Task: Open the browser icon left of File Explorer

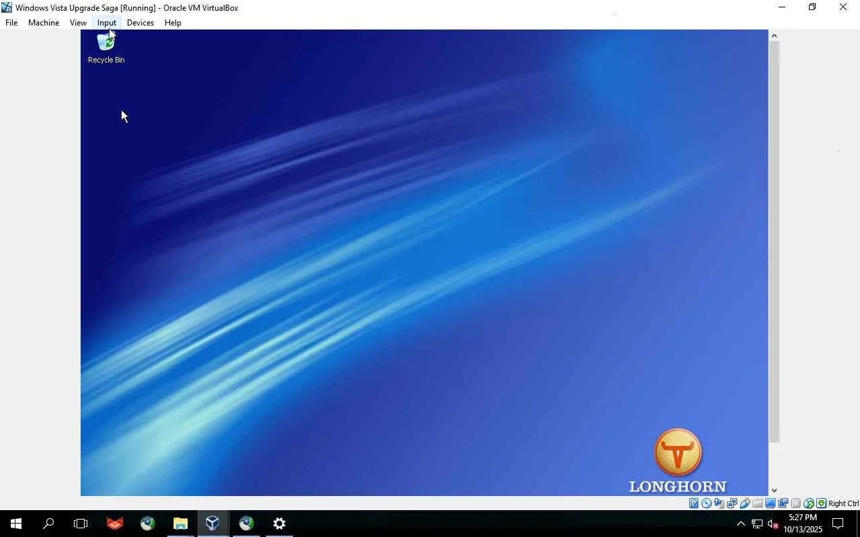Action: click(x=148, y=524)
